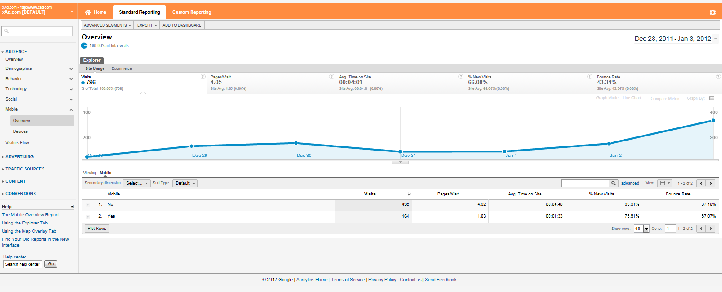Screen dimensions: 722x292
Task: Switch to the Custom Reporting tab
Action: point(192,12)
